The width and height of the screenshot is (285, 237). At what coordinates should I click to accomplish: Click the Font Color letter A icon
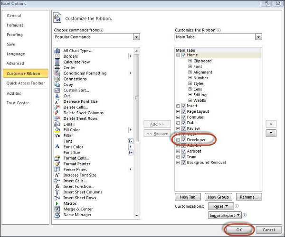[x=57, y=146]
